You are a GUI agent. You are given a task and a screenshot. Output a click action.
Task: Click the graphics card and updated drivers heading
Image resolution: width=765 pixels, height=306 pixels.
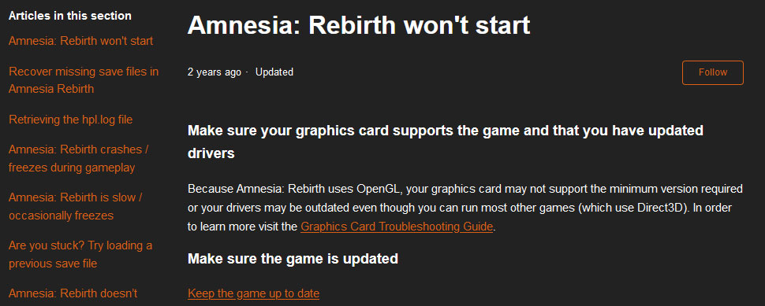pos(446,142)
